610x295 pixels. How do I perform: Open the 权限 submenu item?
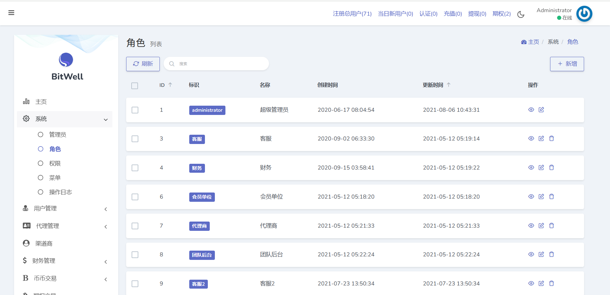tap(55, 163)
